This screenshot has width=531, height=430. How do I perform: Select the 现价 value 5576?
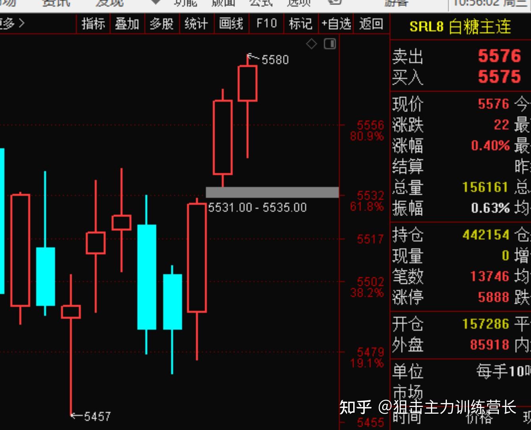coord(493,104)
